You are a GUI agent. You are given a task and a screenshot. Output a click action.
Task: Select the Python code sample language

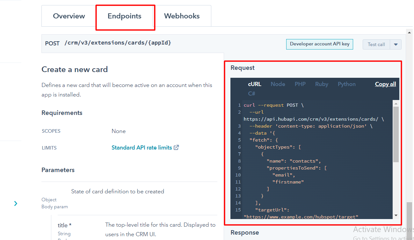pyautogui.click(x=346, y=84)
